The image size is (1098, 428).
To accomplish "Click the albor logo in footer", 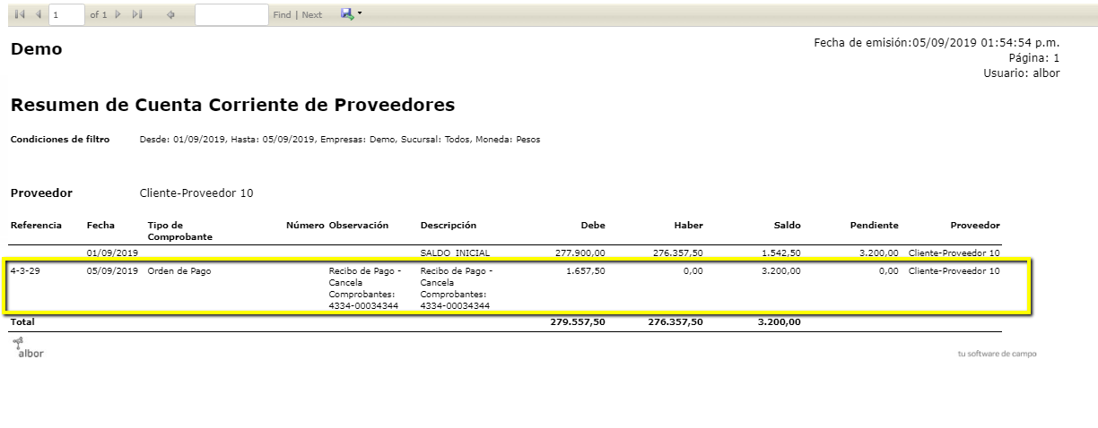I will point(28,349).
